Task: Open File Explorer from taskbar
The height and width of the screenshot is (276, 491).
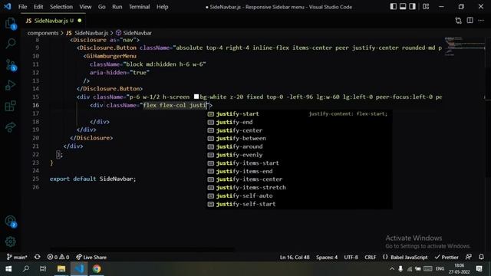Action: 61,269
